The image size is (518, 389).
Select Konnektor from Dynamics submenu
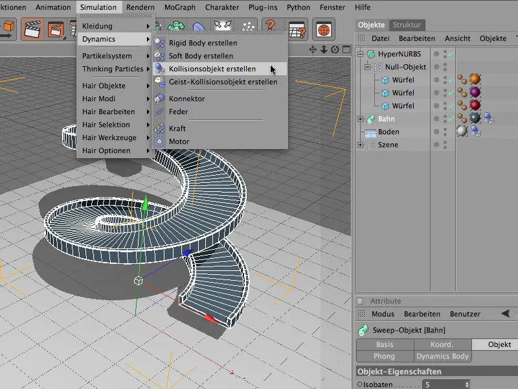click(220, 99)
